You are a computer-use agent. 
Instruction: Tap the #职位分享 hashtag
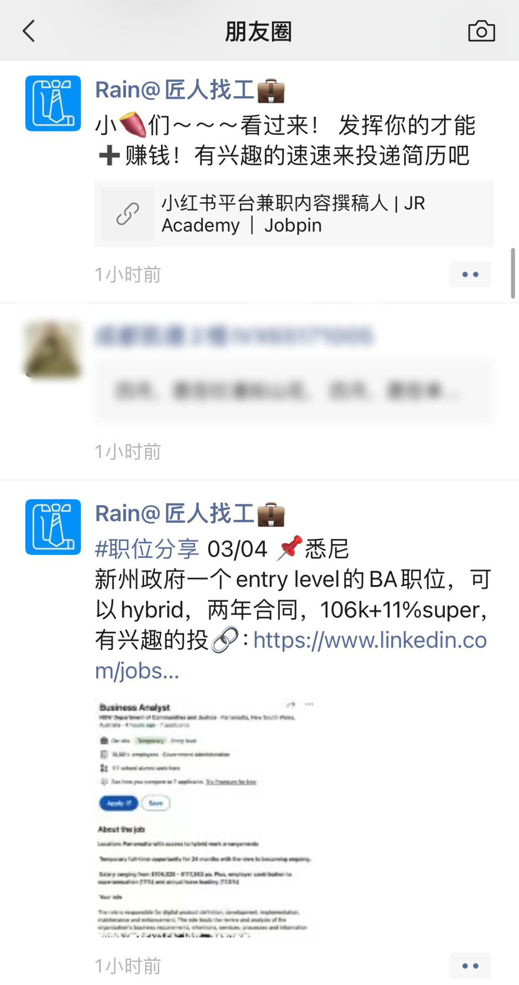(147, 549)
